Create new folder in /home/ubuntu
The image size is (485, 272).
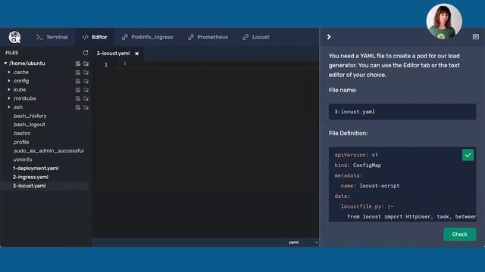(x=86, y=63)
